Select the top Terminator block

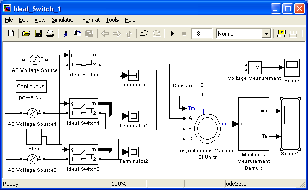click(134, 75)
